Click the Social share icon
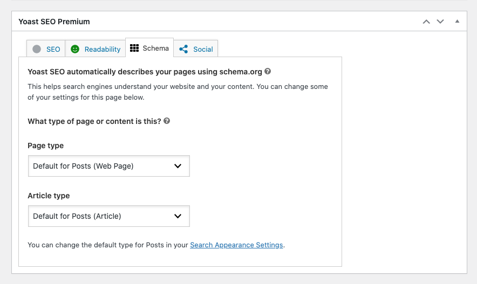Screen dimensions: 477x284 [183, 49]
